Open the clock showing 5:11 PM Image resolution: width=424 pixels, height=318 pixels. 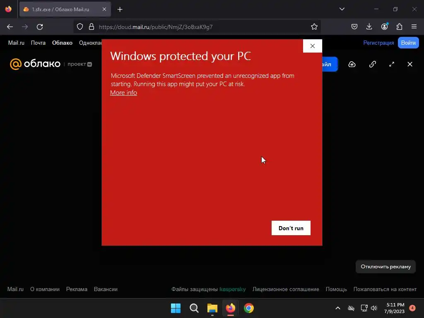click(394, 308)
